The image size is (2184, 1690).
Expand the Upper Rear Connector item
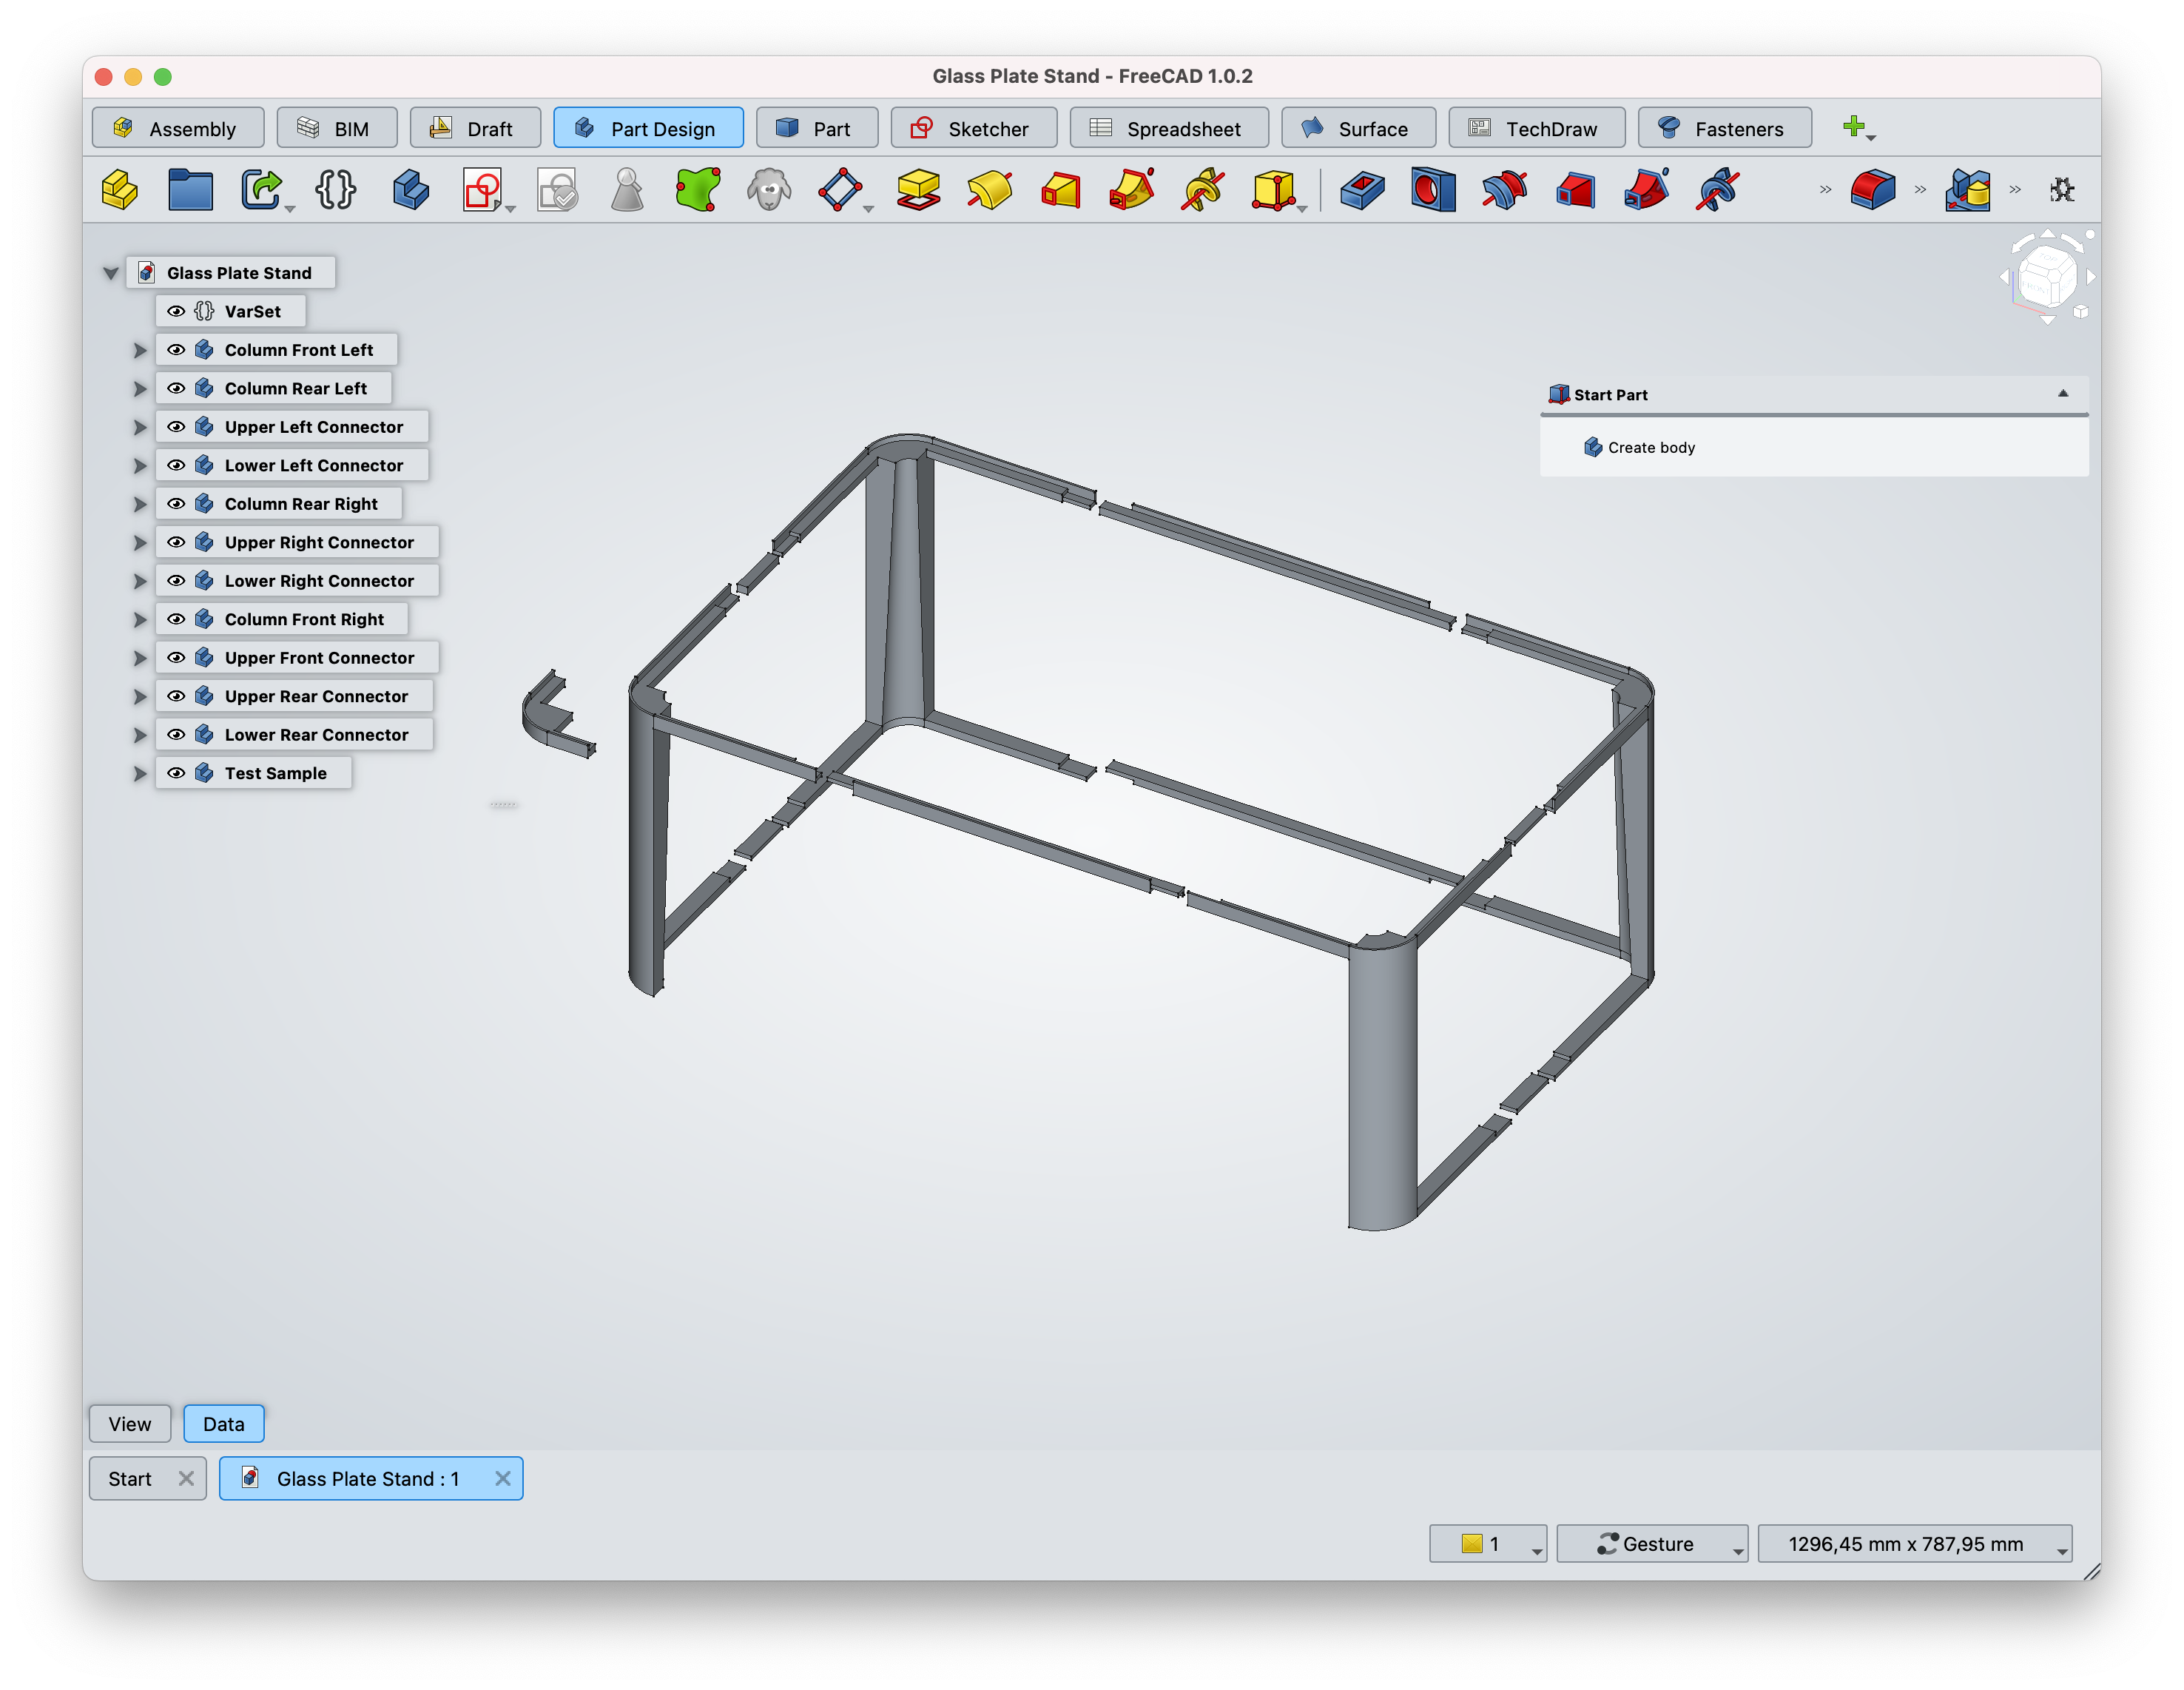pos(140,696)
